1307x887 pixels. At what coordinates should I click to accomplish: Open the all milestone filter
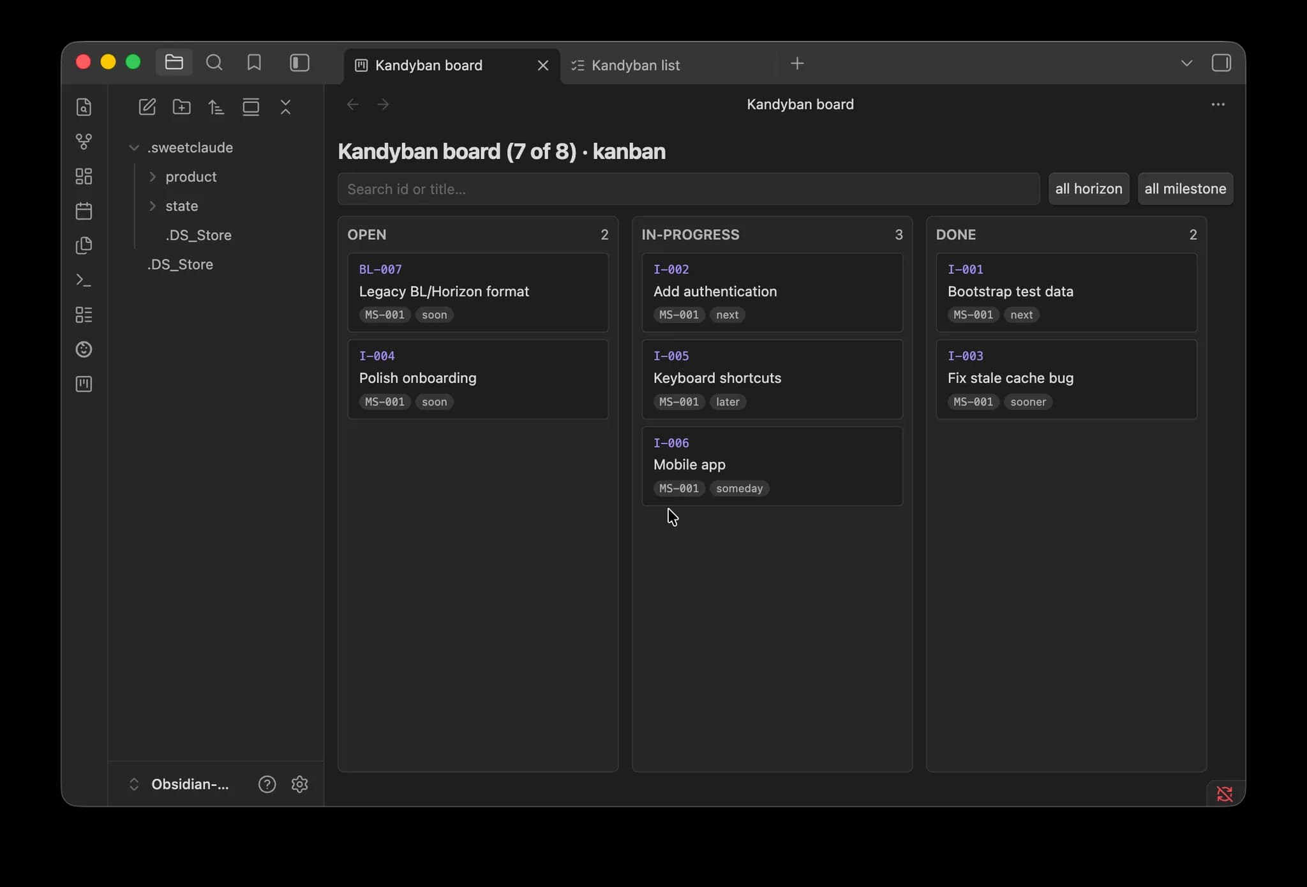[x=1185, y=189]
